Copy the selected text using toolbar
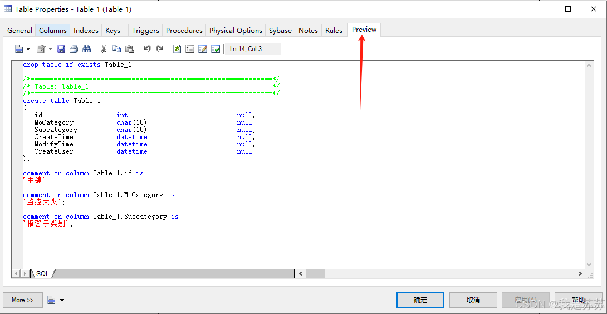The image size is (607, 314). click(x=116, y=49)
